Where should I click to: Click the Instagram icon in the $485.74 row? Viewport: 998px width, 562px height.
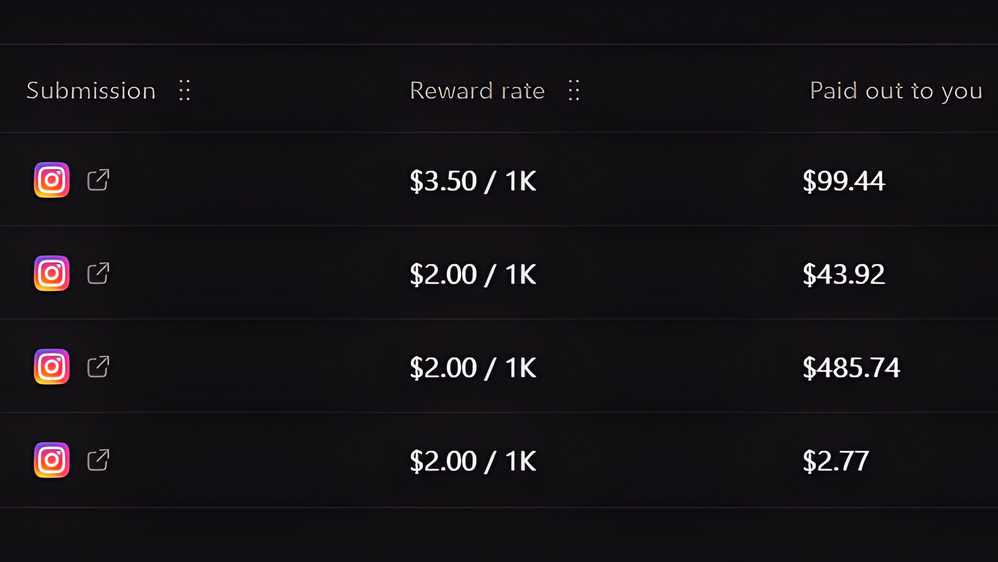pos(52,367)
